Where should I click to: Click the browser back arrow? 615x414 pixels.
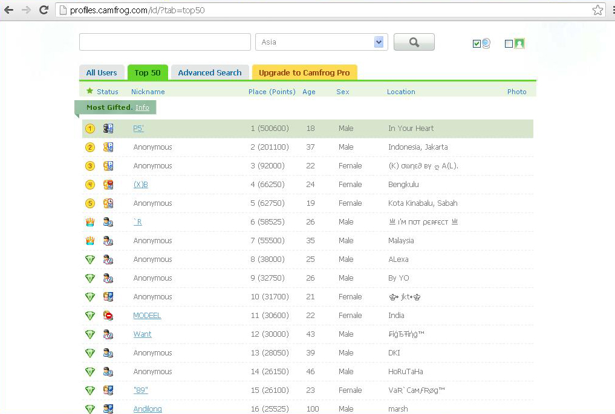[x=8, y=10]
